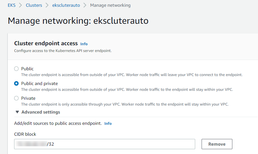Image resolution: width=258 pixels, height=154 pixels.
Task: Select the Public and private radio button
Action: click(x=16, y=83)
